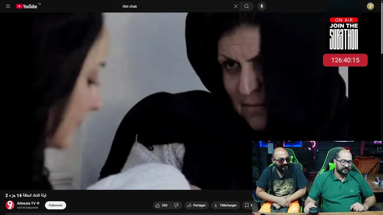Screen dimensions: 383x215
Task: Go to YouTube home via logo
Action: pos(27,6)
